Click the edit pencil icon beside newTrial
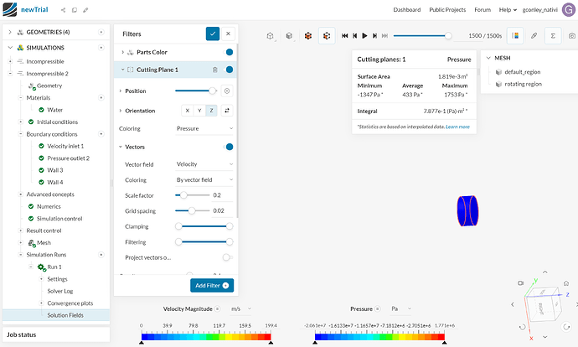Screen dimensions: 578x347 coord(85,10)
